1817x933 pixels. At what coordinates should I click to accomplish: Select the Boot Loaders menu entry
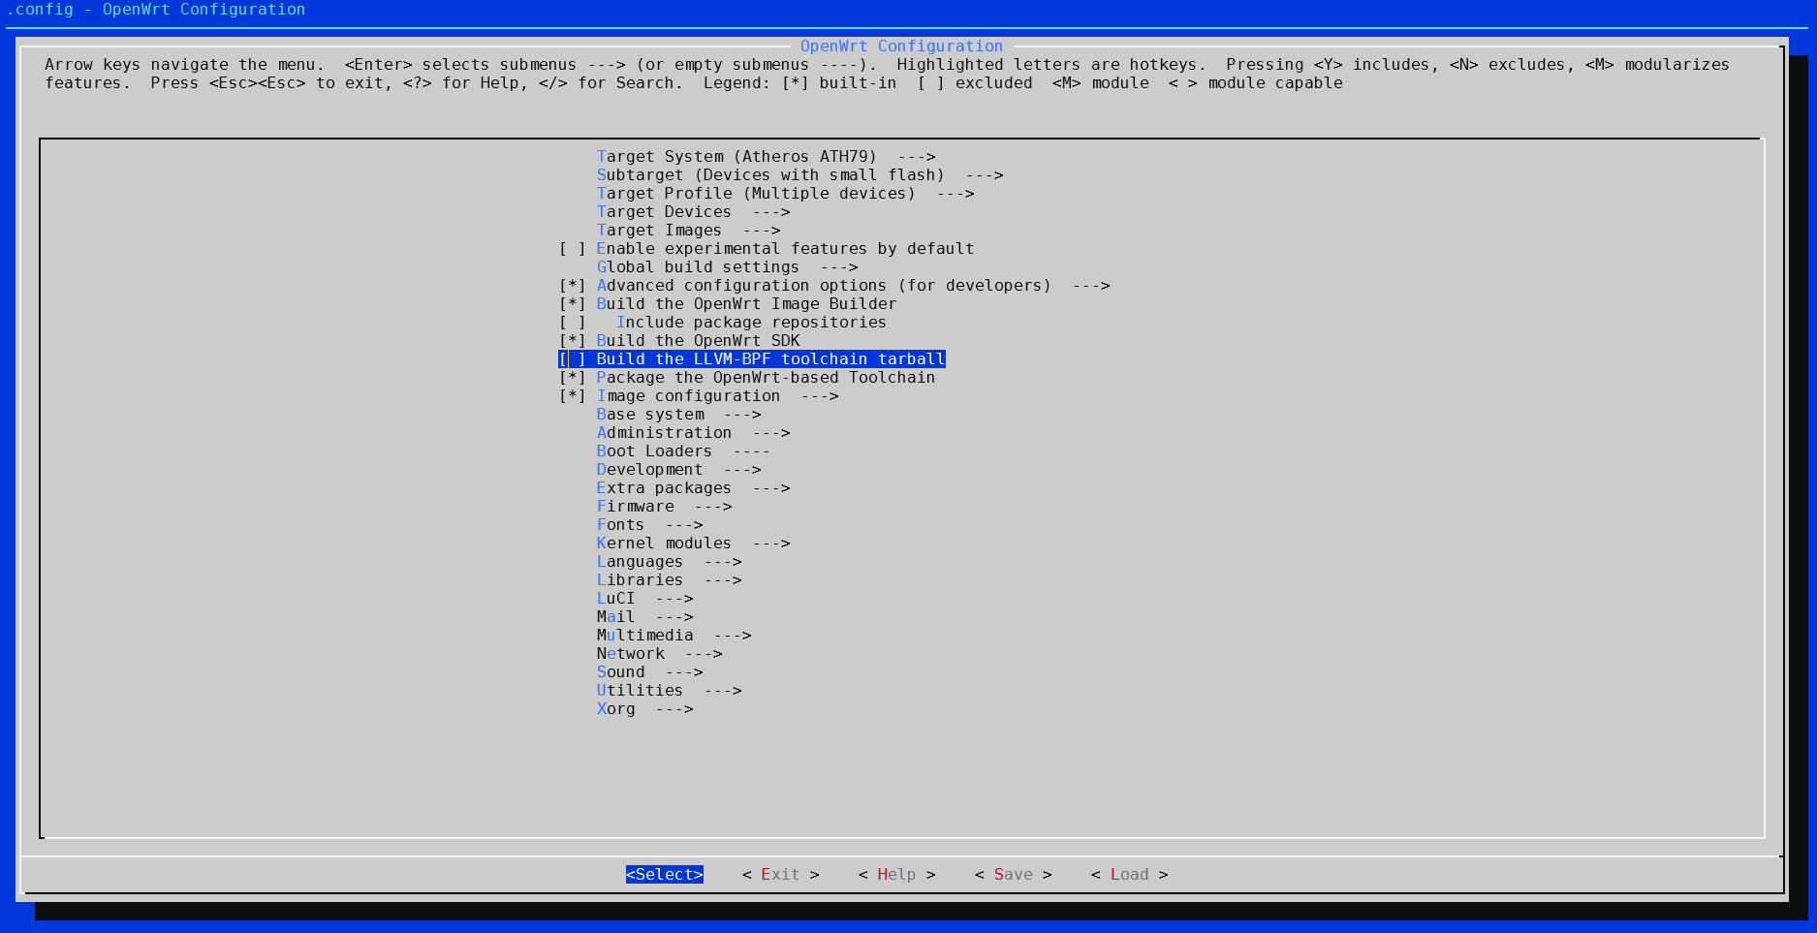683,451
